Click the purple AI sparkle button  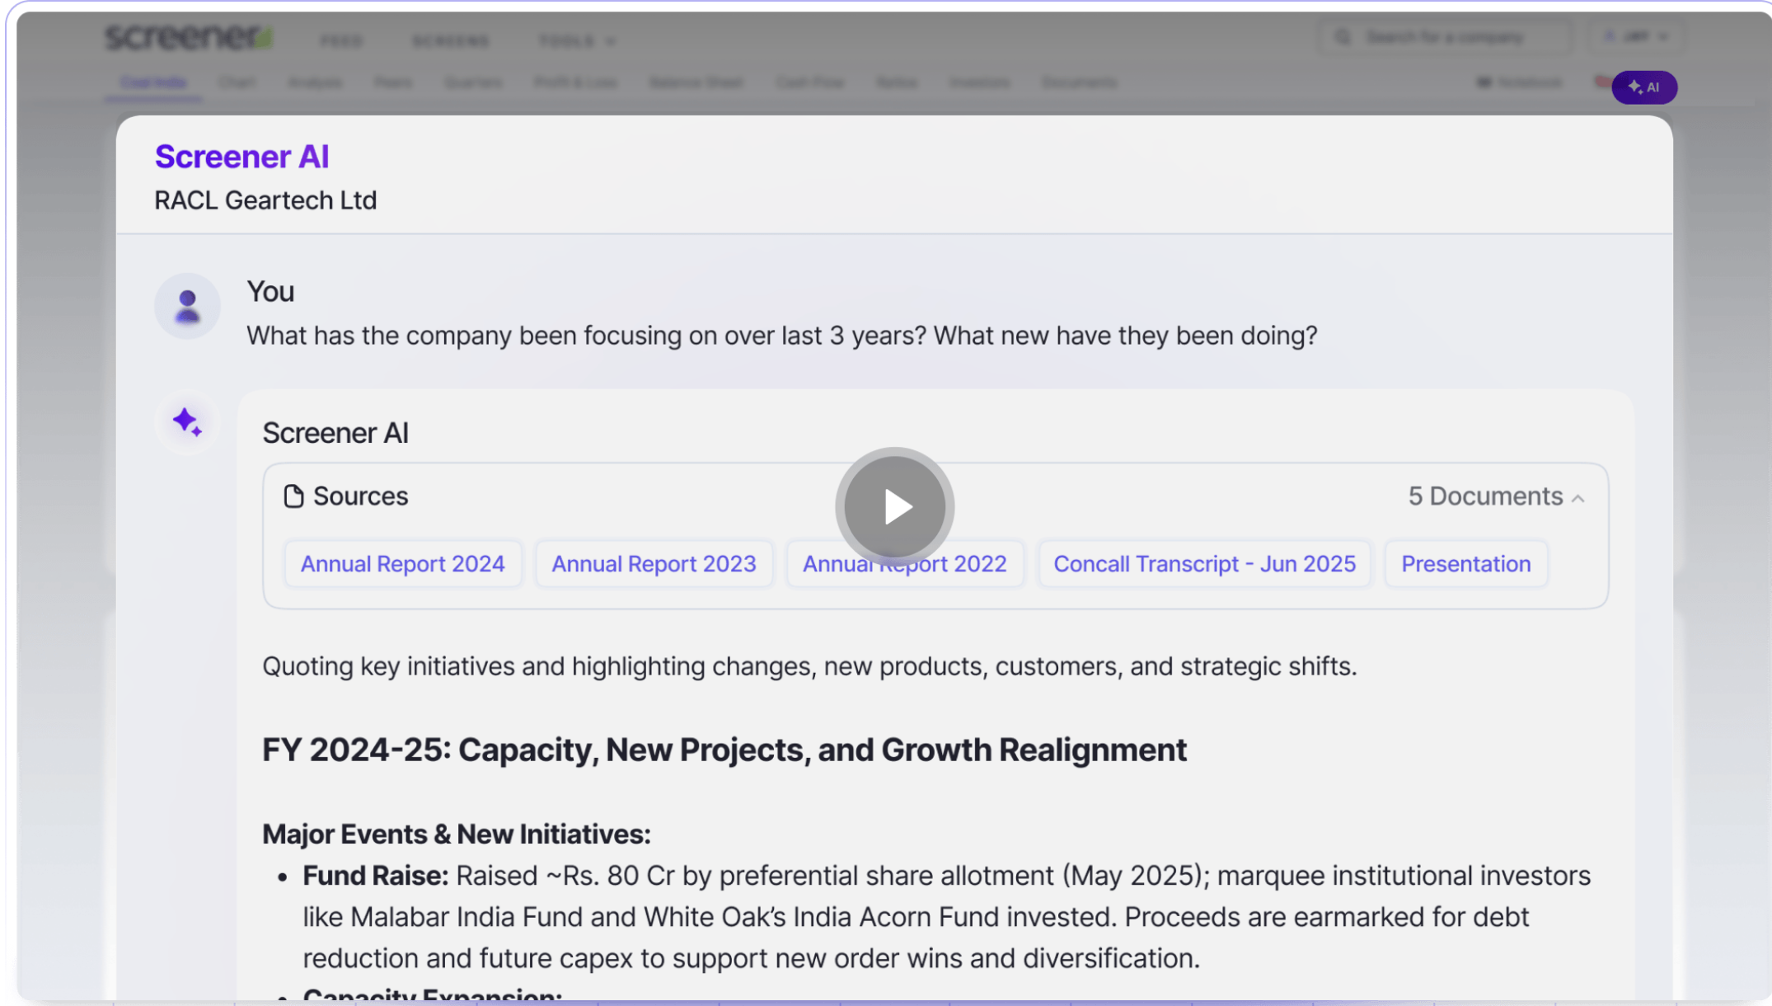point(1644,87)
